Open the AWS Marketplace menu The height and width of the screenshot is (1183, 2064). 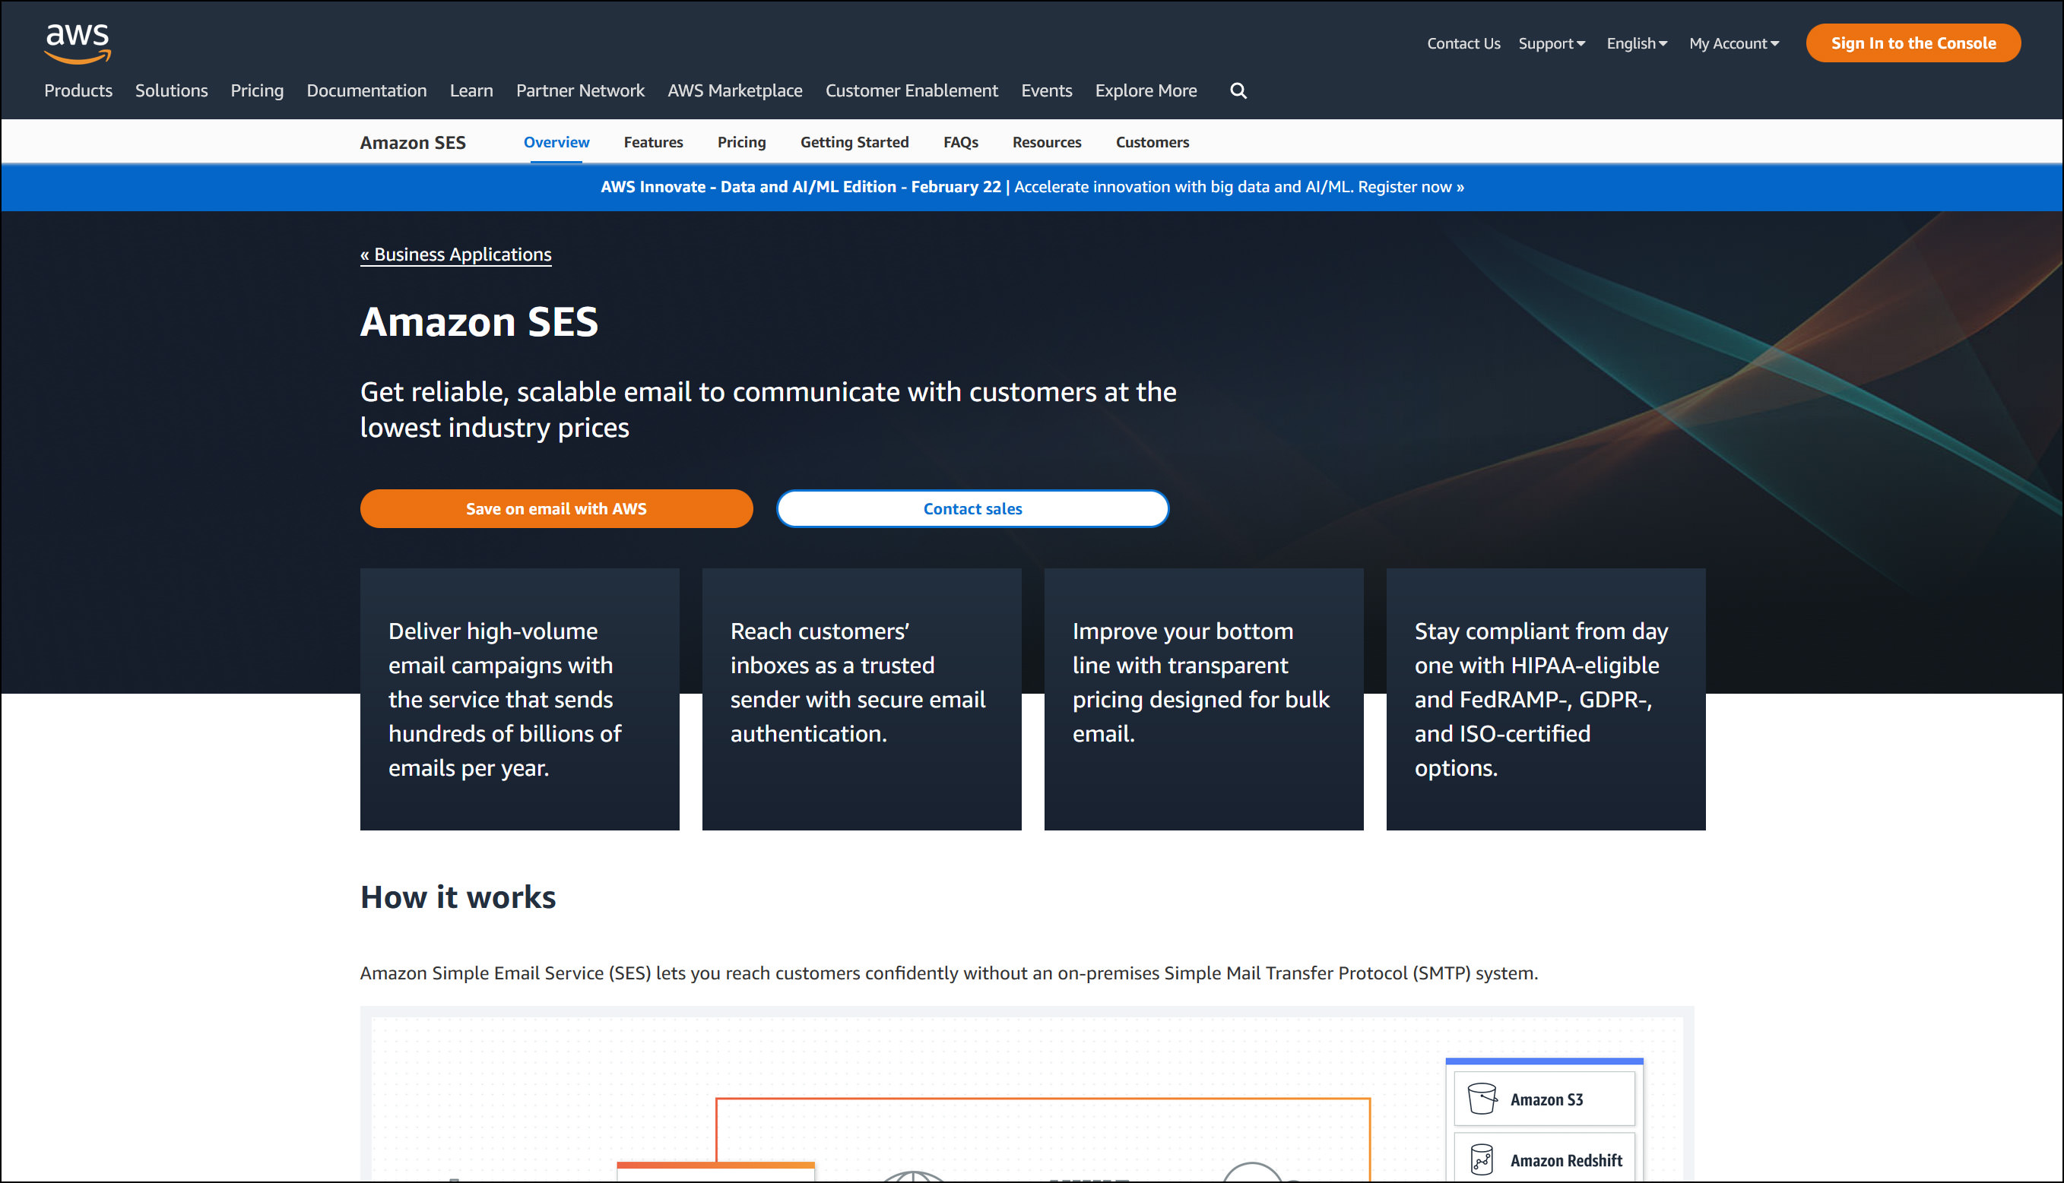pos(735,90)
